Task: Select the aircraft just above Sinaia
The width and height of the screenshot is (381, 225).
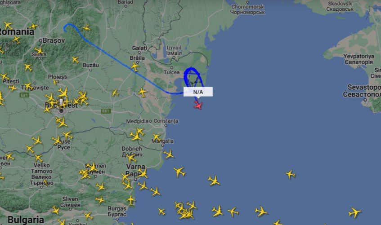Action: pyautogui.click(x=39, y=51)
